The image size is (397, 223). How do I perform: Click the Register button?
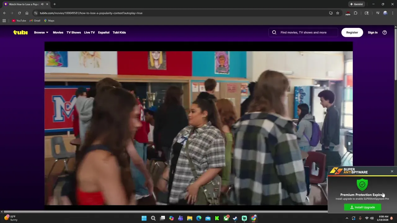point(352,32)
